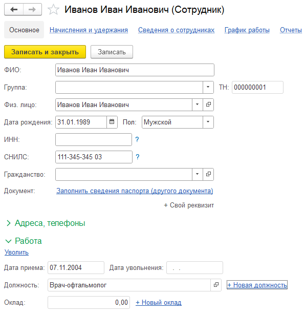Open the Группа dropdown list

[208, 87]
